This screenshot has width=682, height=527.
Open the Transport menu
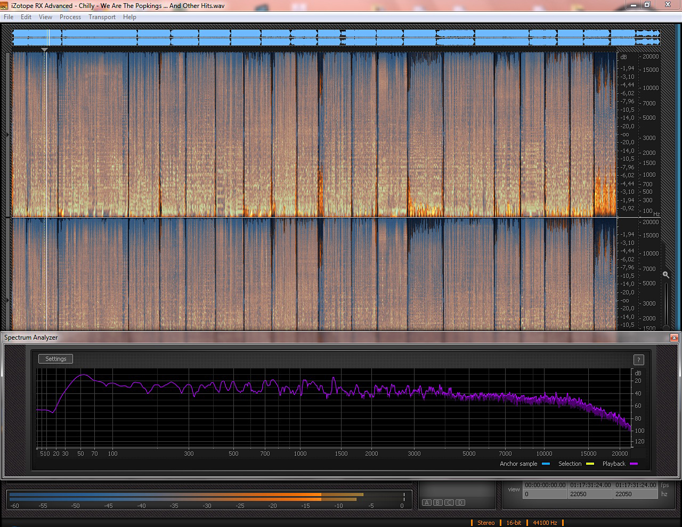pyautogui.click(x=102, y=17)
